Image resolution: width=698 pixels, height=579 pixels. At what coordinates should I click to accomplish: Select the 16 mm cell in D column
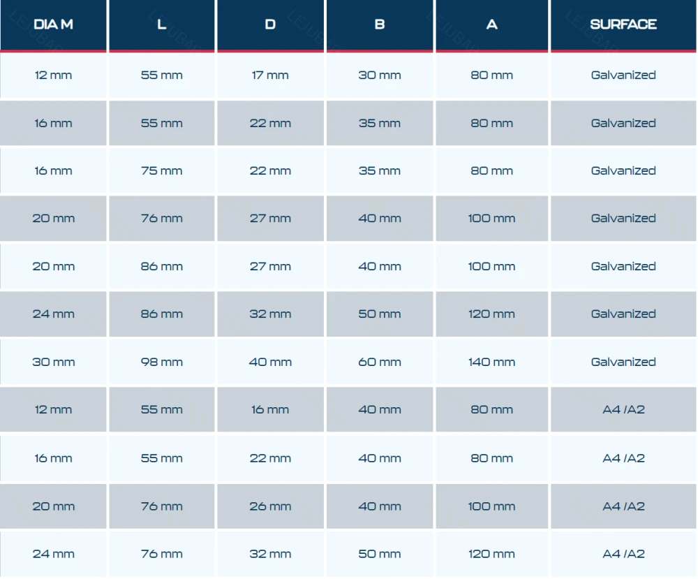pos(270,410)
